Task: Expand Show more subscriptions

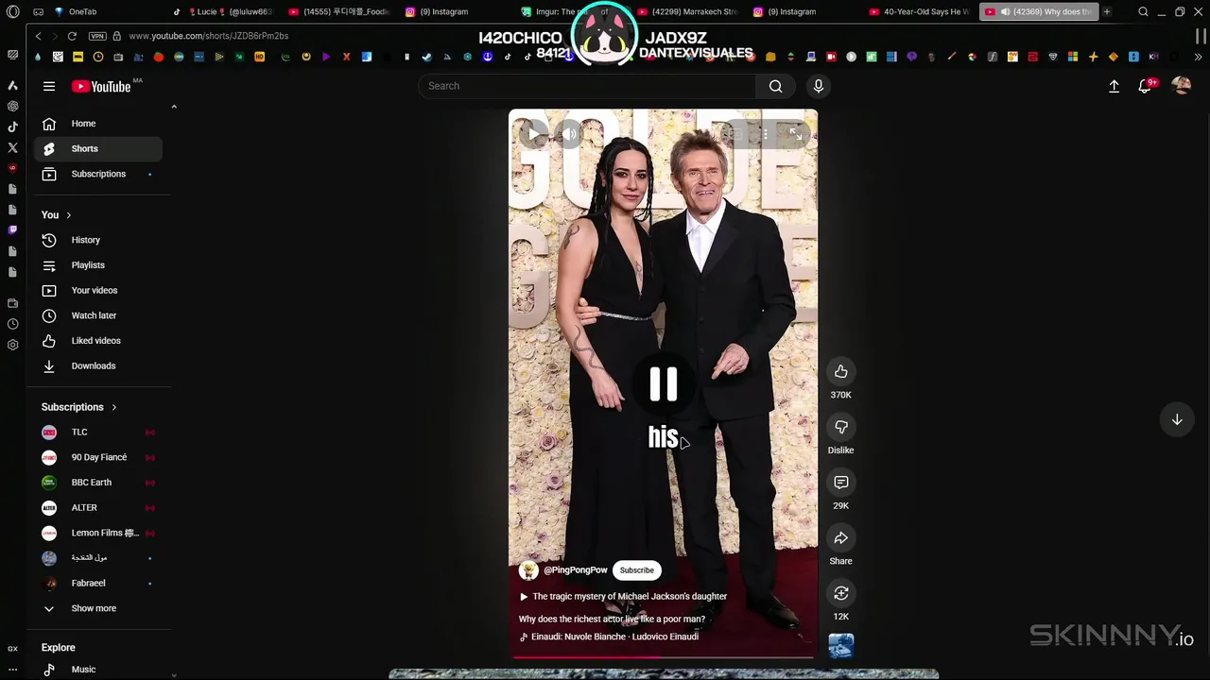Action: tap(97, 608)
